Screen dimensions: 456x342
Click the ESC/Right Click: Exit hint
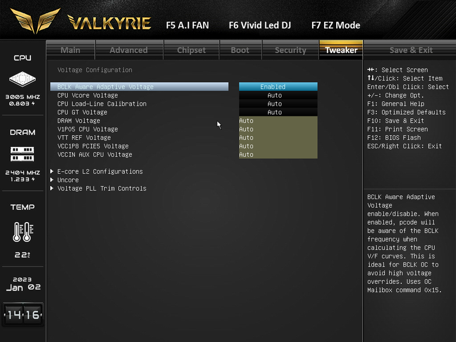coord(404,146)
